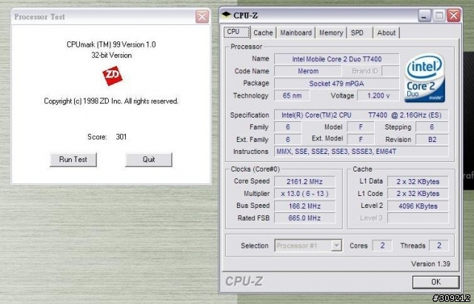Viewport: 474px width, 304px height.
Task: Minimize the CPU-Z window
Action: tap(424, 15)
